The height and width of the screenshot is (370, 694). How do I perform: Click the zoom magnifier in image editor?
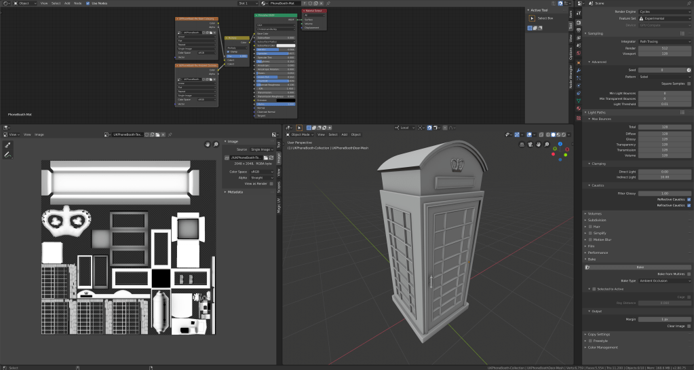click(x=216, y=144)
